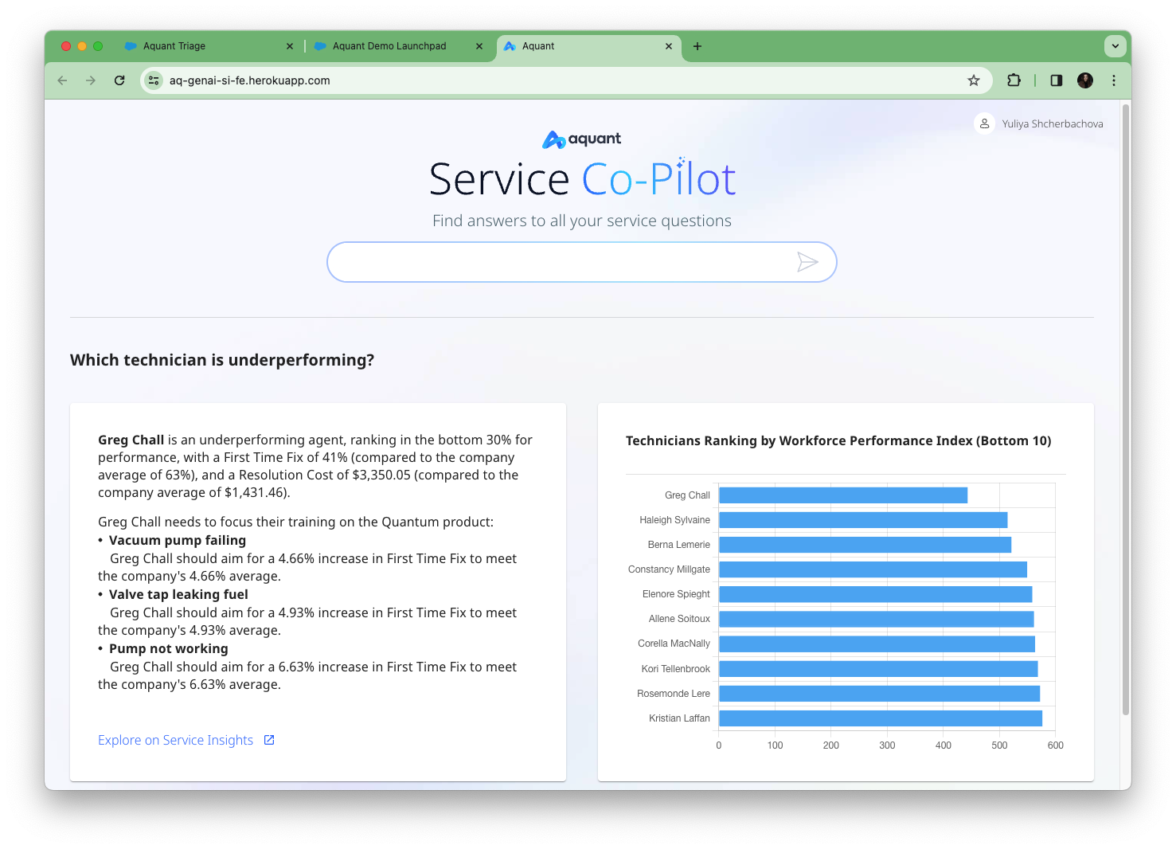Screen dimensions: 1176x849
Task: Switch to the Aquant Demo Launchpad tab
Action: click(x=389, y=46)
